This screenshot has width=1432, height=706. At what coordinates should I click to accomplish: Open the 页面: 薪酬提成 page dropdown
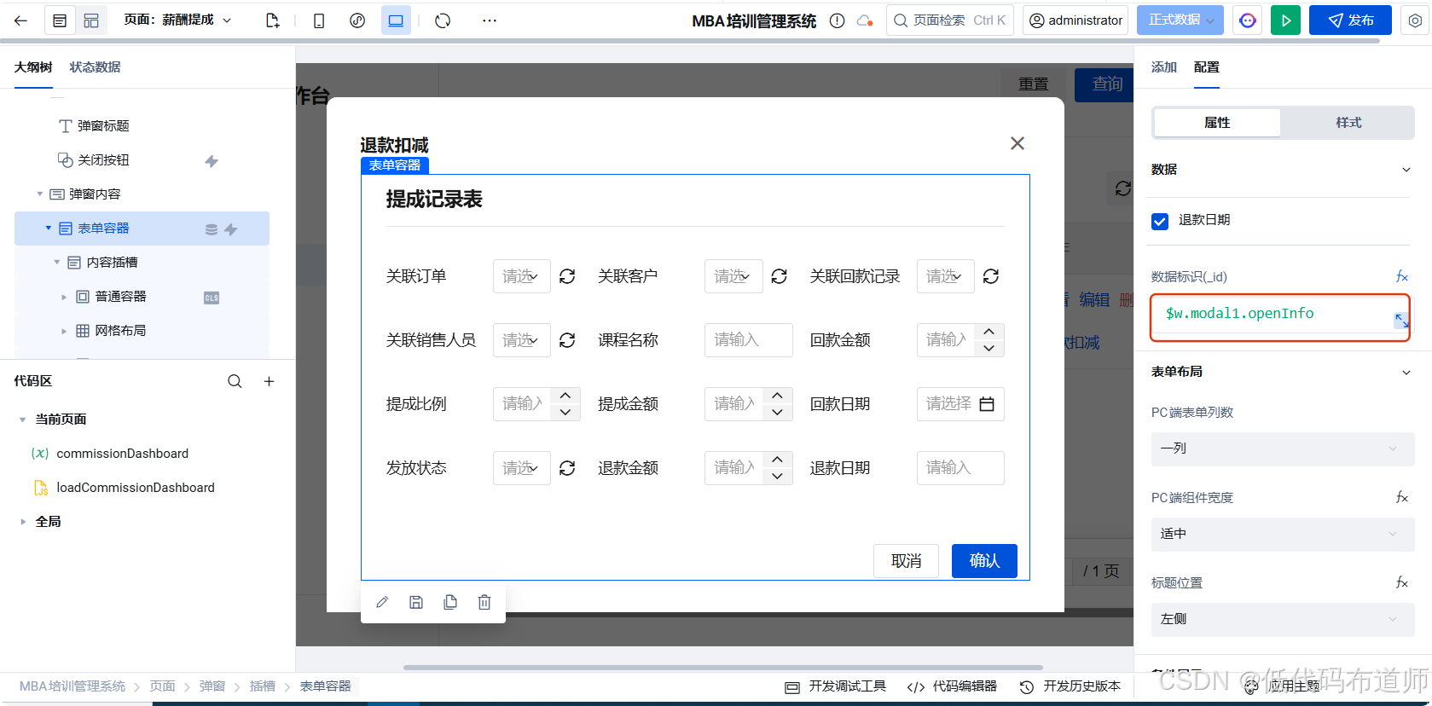177,20
